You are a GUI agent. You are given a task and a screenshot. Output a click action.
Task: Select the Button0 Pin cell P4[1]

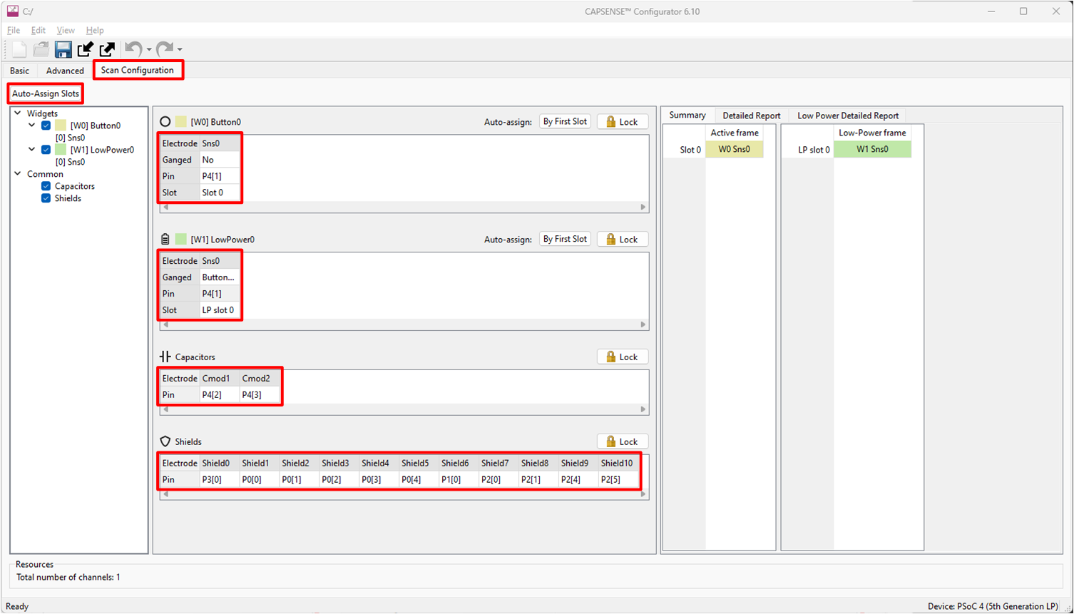[220, 176]
